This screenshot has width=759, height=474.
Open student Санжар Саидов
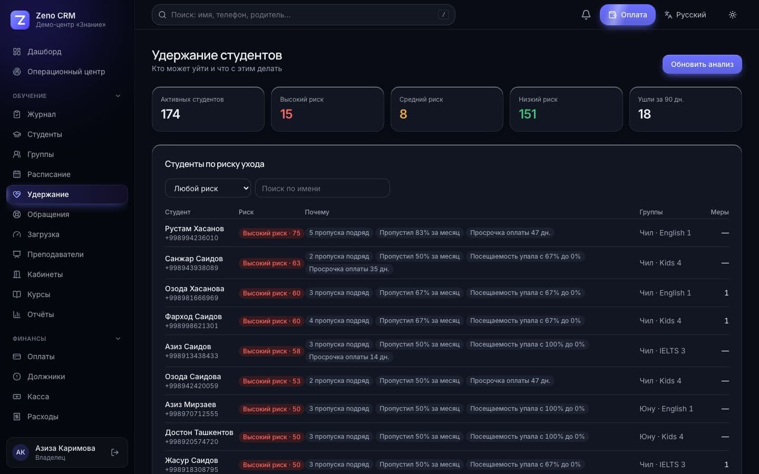tap(194, 259)
